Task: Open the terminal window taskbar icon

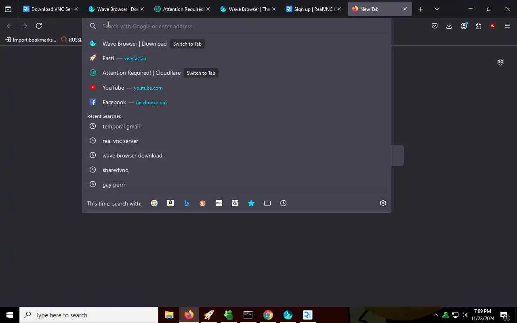Action: tap(248, 315)
